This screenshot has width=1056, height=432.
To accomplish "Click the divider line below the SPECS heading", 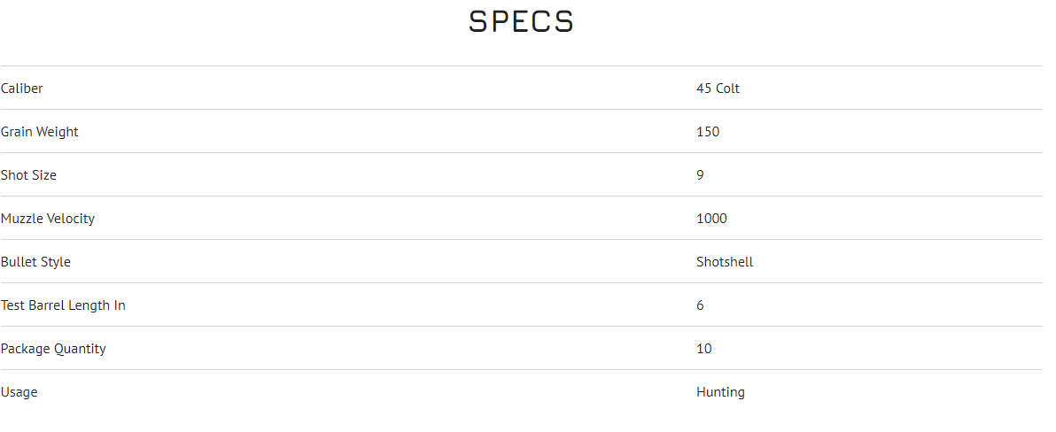I will [521, 66].
